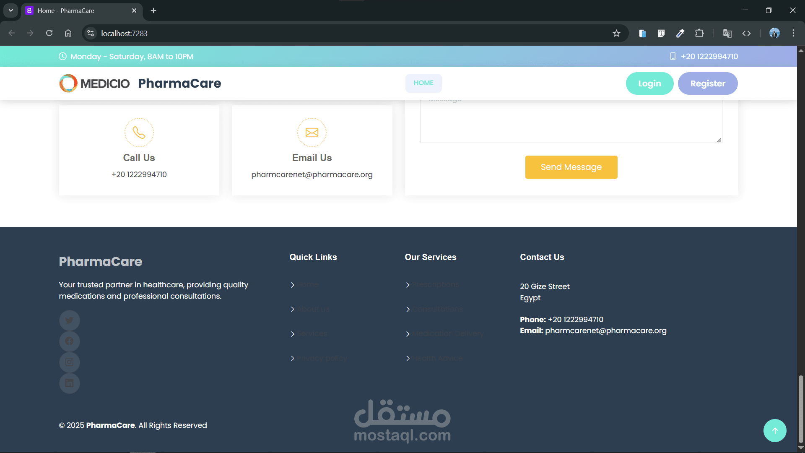Open the Health Advice service link

(x=438, y=359)
